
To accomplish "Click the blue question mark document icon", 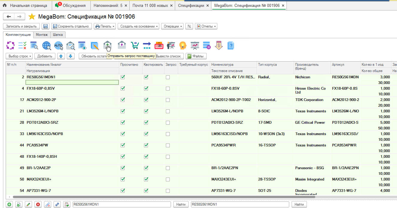I will 231,45.
